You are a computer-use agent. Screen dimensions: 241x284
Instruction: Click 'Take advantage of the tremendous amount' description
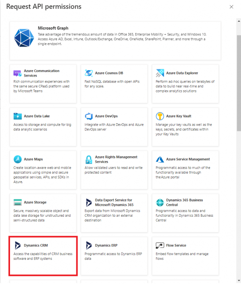point(122,39)
